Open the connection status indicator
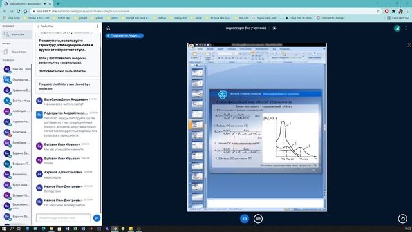The image size is (412, 232). pos(397,28)
